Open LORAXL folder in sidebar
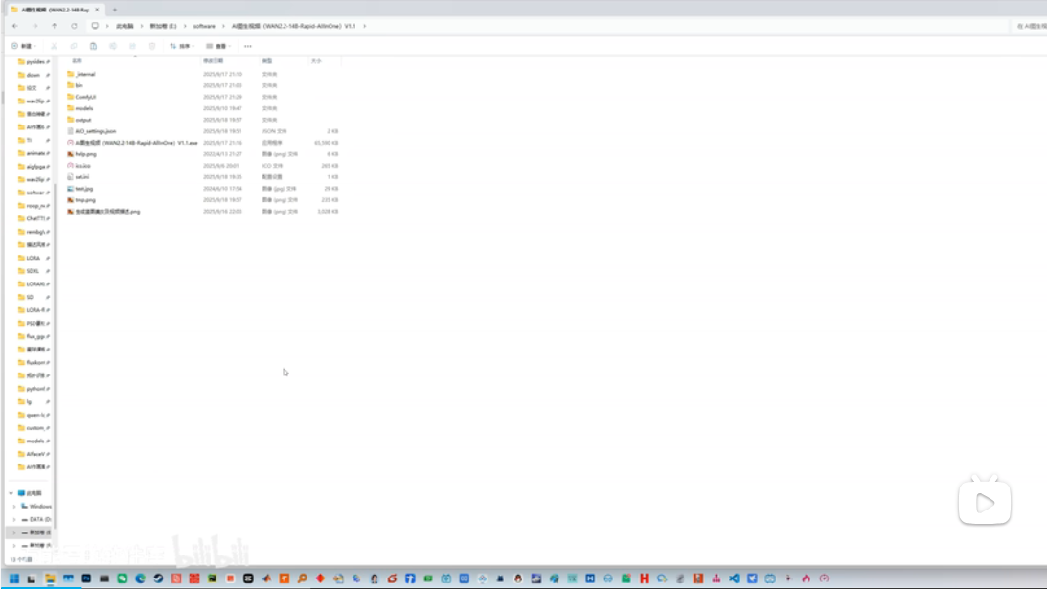Screen dimensions: 1047x589 [34, 283]
